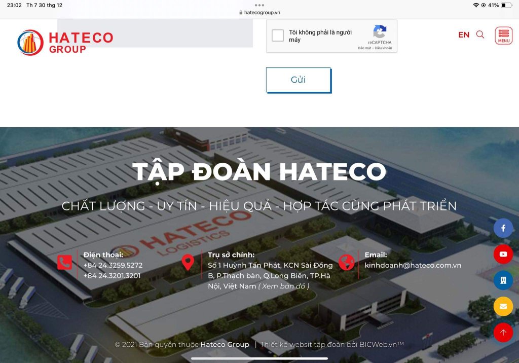Click the blue building floating icon
This screenshot has height=363, width=519.
pos(503,280)
